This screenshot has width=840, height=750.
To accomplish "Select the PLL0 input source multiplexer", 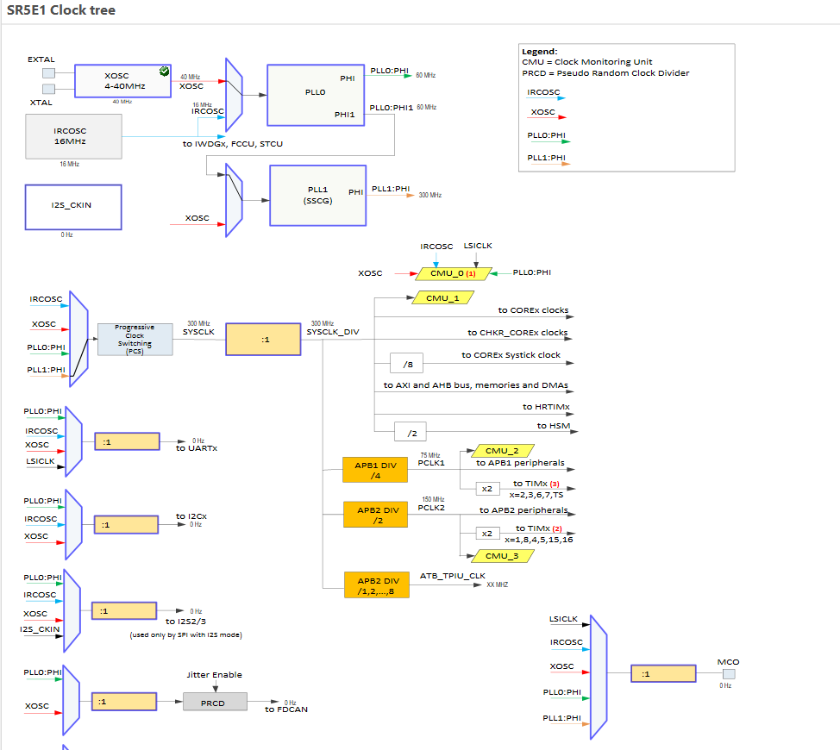I will pyautogui.click(x=234, y=95).
